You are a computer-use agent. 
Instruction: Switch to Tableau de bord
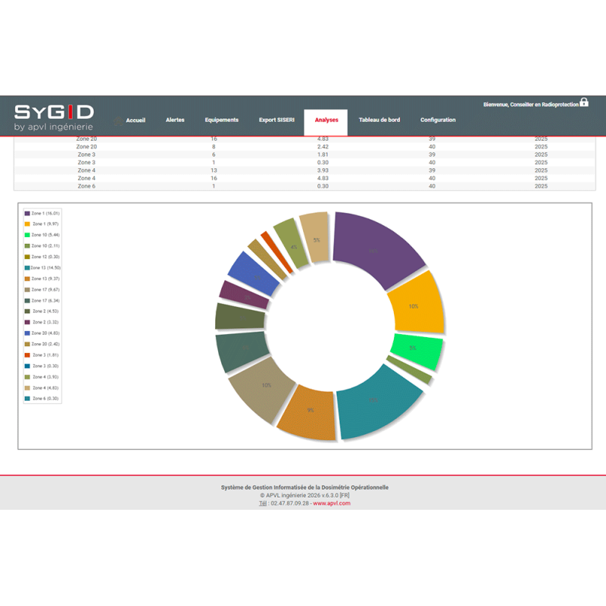click(x=379, y=120)
